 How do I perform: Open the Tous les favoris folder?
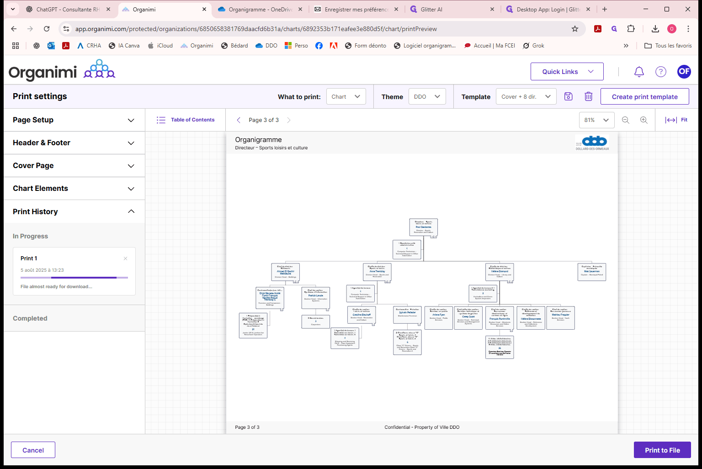click(668, 46)
